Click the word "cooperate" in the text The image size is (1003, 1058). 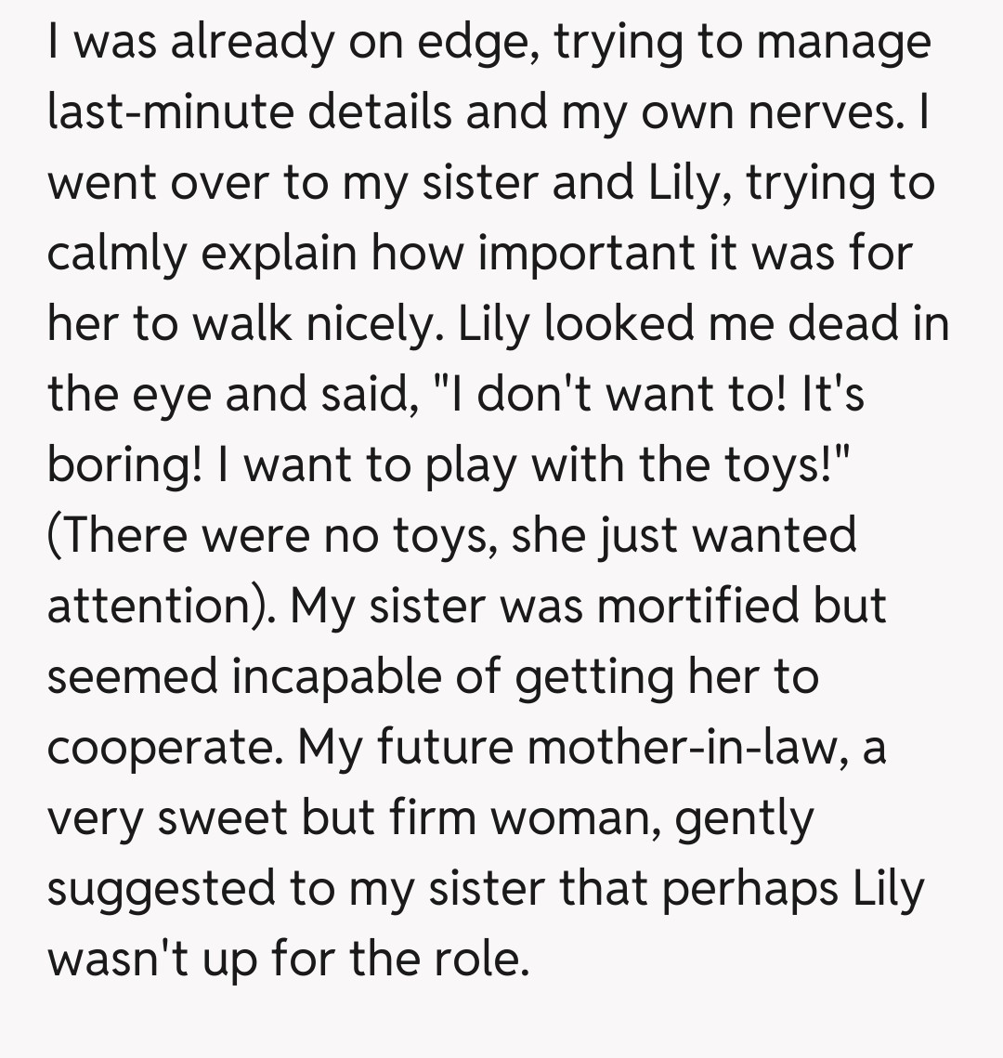pos(162,749)
